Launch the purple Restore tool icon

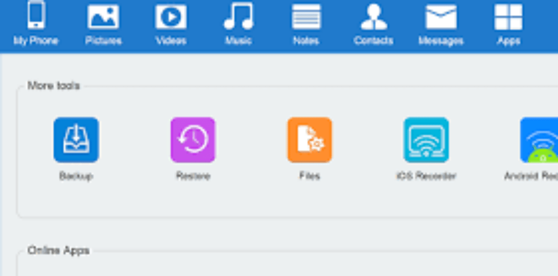click(193, 140)
